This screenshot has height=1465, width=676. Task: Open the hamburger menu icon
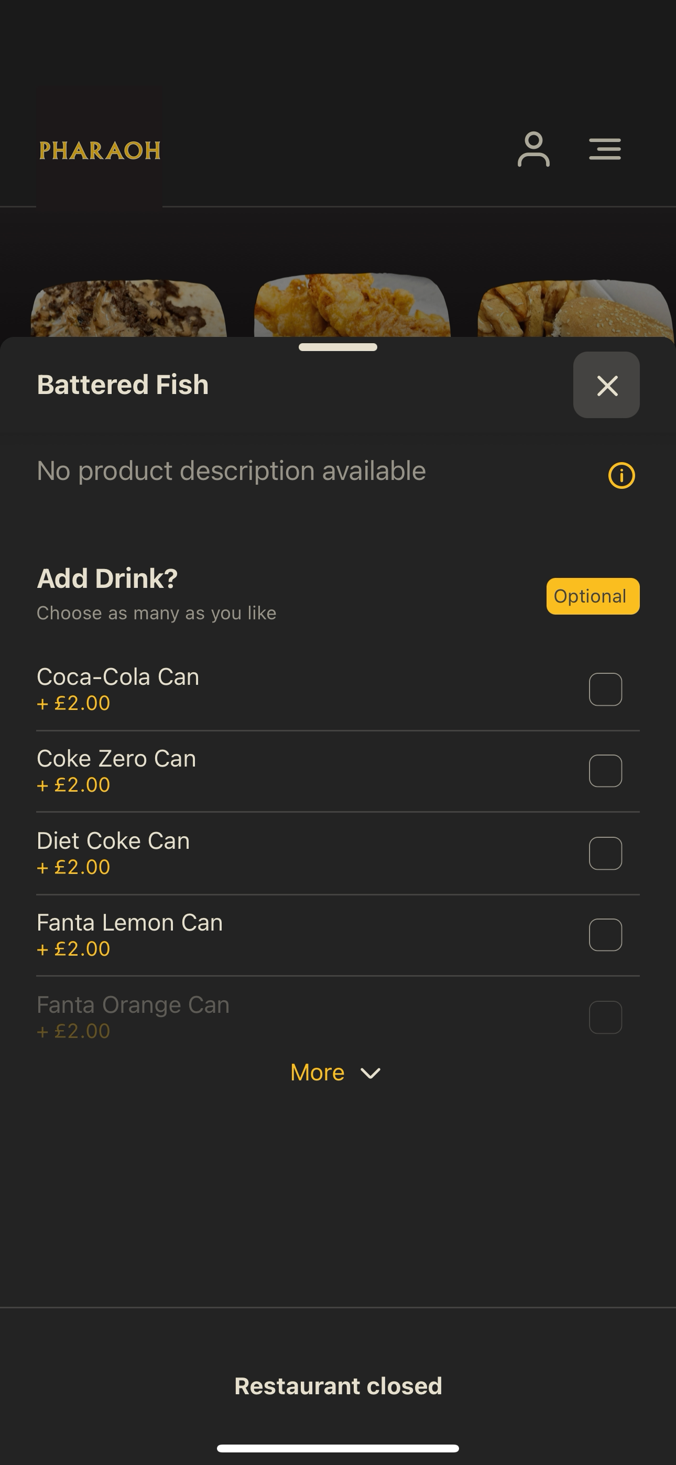(605, 149)
